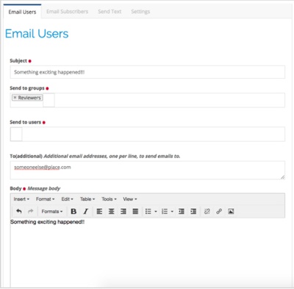Click the Send to groups field
The width and height of the screenshot is (294, 289).
click(x=148, y=100)
